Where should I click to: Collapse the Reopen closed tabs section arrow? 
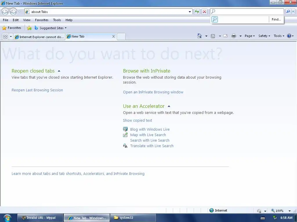click(x=59, y=71)
